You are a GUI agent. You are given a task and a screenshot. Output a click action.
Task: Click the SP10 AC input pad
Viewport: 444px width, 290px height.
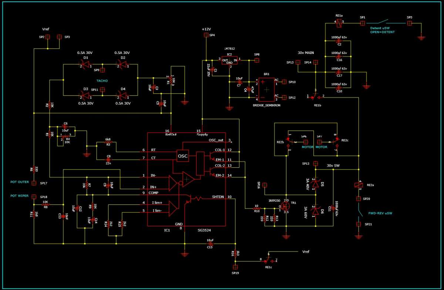tap(284, 82)
